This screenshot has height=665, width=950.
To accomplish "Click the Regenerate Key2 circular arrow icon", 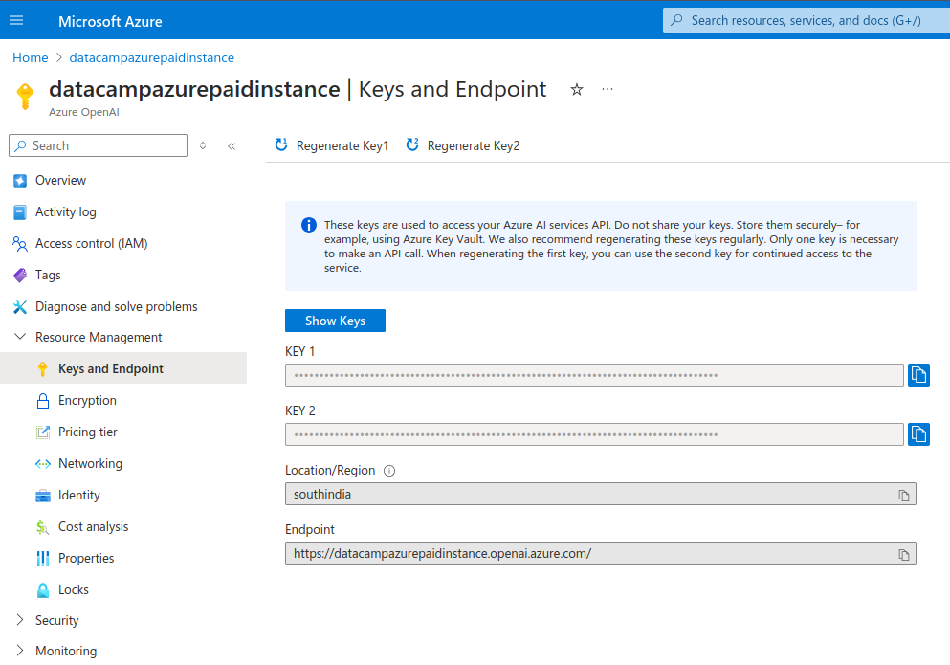I will (412, 144).
